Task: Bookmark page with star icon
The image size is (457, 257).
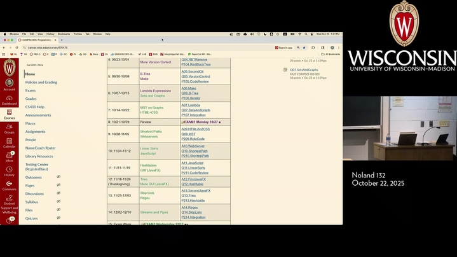Action: coord(304,48)
